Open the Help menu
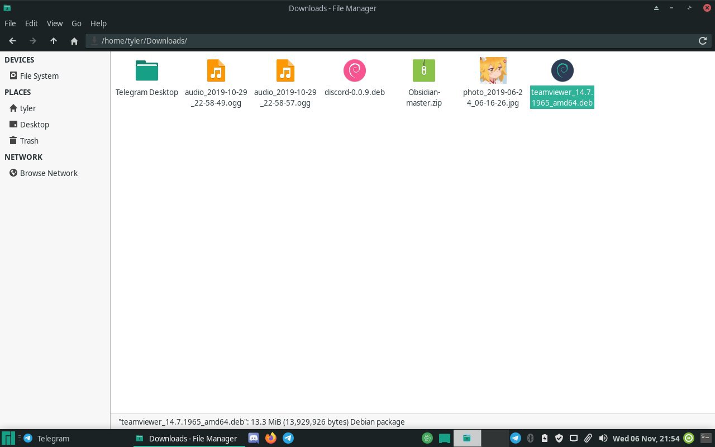The height and width of the screenshot is (447, 715). (x=98, y=23)
